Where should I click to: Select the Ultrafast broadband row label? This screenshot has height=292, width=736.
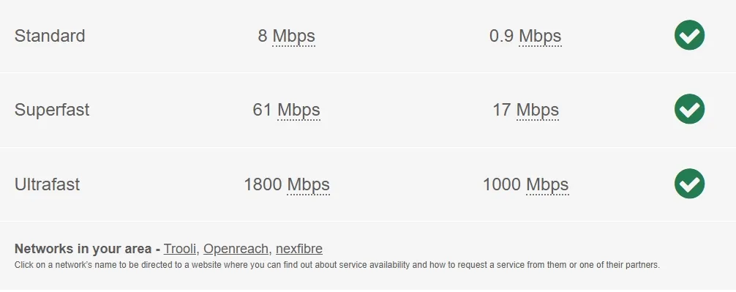[x=47, y=184]
